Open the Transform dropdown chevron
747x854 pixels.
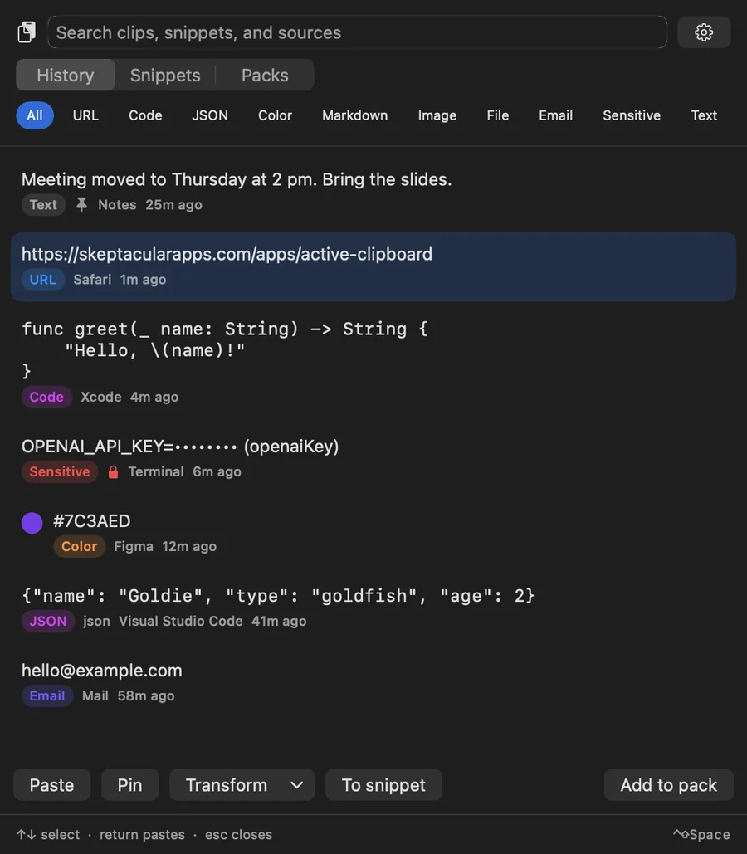297,785
